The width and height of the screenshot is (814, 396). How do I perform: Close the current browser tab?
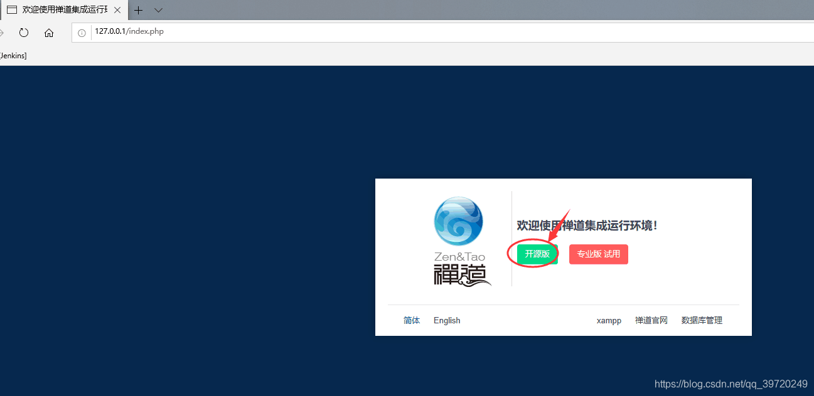(x=117, y=10)
